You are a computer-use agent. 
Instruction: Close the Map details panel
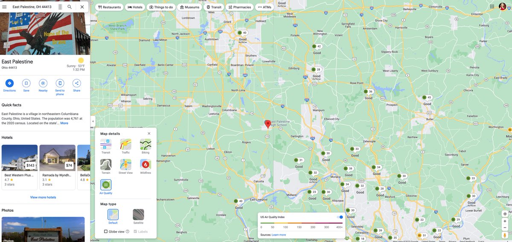click(149, 133)
